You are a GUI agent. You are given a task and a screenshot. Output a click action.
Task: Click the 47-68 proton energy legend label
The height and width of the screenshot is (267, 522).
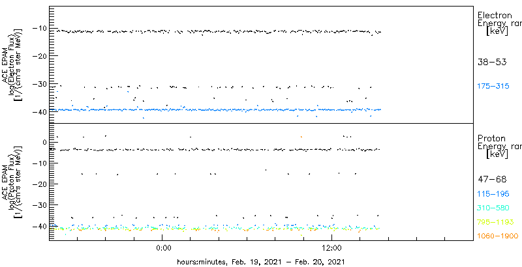(492, 179)
